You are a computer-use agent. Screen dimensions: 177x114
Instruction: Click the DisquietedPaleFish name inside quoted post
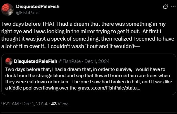pos(36,61)
